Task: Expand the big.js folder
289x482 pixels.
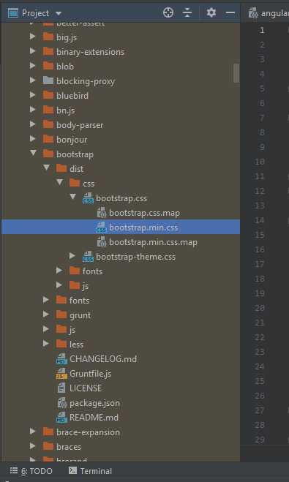Action: 33,37
